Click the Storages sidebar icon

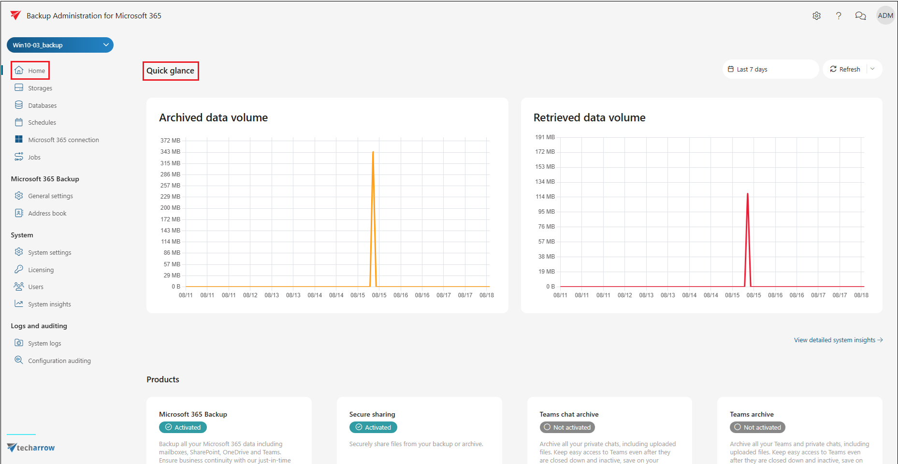[19, 88]
